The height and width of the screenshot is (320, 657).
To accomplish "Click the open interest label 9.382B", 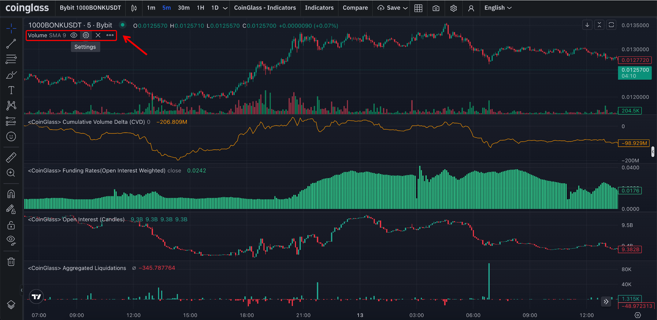I will coord(630,250).
